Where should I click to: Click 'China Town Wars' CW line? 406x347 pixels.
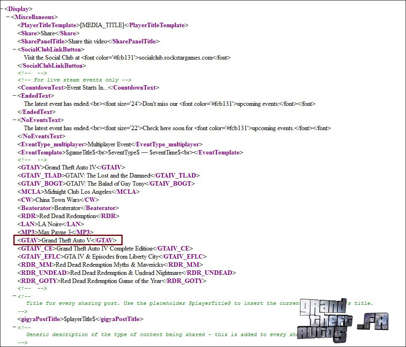58,200
